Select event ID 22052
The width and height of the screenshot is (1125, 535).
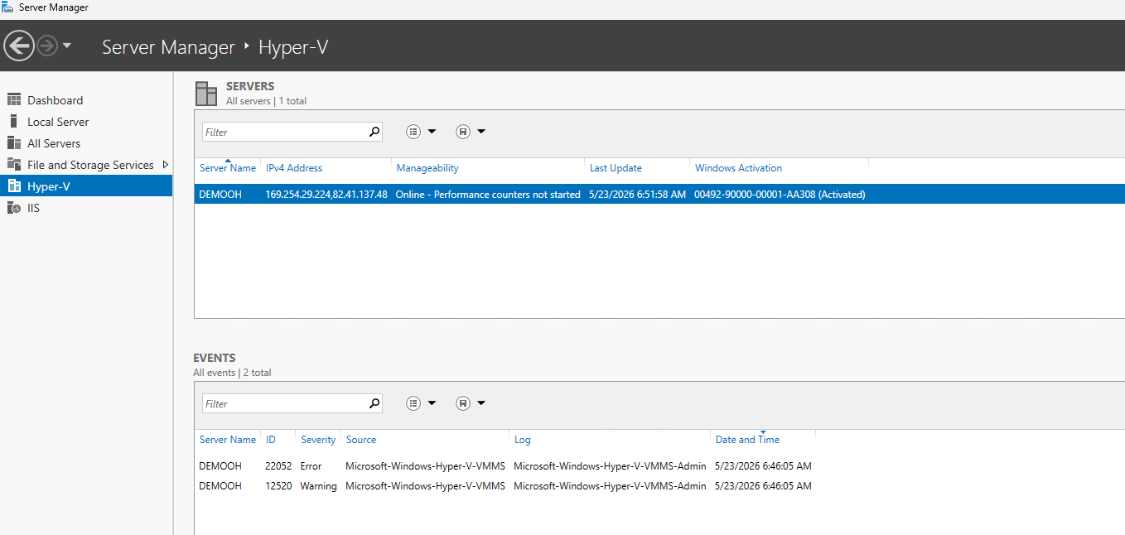coord(278,466)
